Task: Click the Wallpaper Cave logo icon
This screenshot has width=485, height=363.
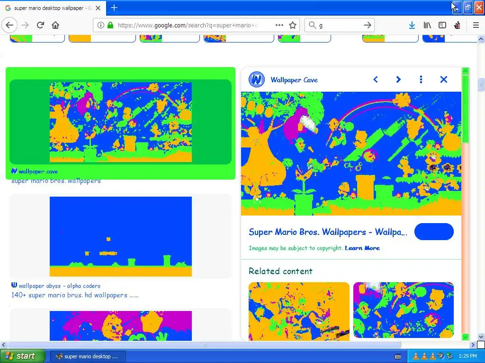Action: 256,79
